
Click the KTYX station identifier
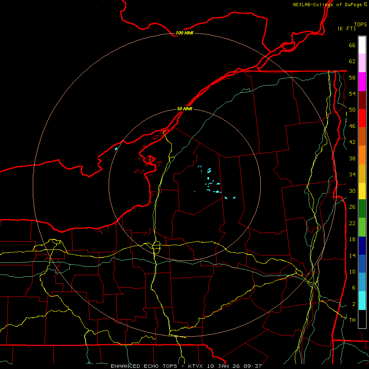click(196, 366)
